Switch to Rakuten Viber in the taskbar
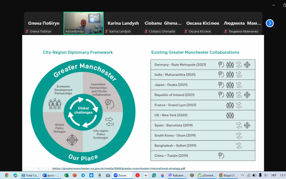The width and height of the screenshot is (286, 179). tap(177, 175)
